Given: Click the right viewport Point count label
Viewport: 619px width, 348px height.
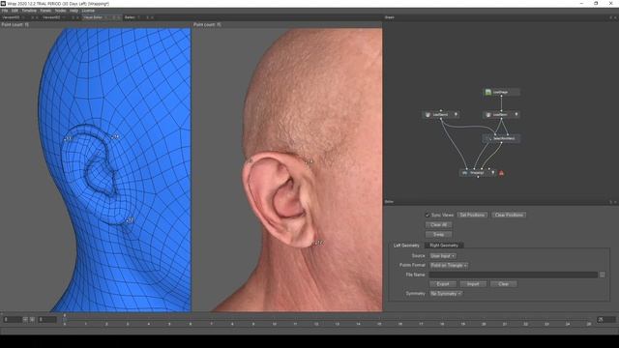Looking at the screenshot, I should tap(207, 24).
